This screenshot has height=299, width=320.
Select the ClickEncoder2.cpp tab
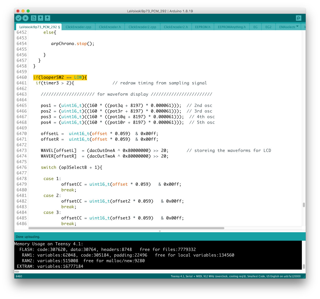pos(142,27)
